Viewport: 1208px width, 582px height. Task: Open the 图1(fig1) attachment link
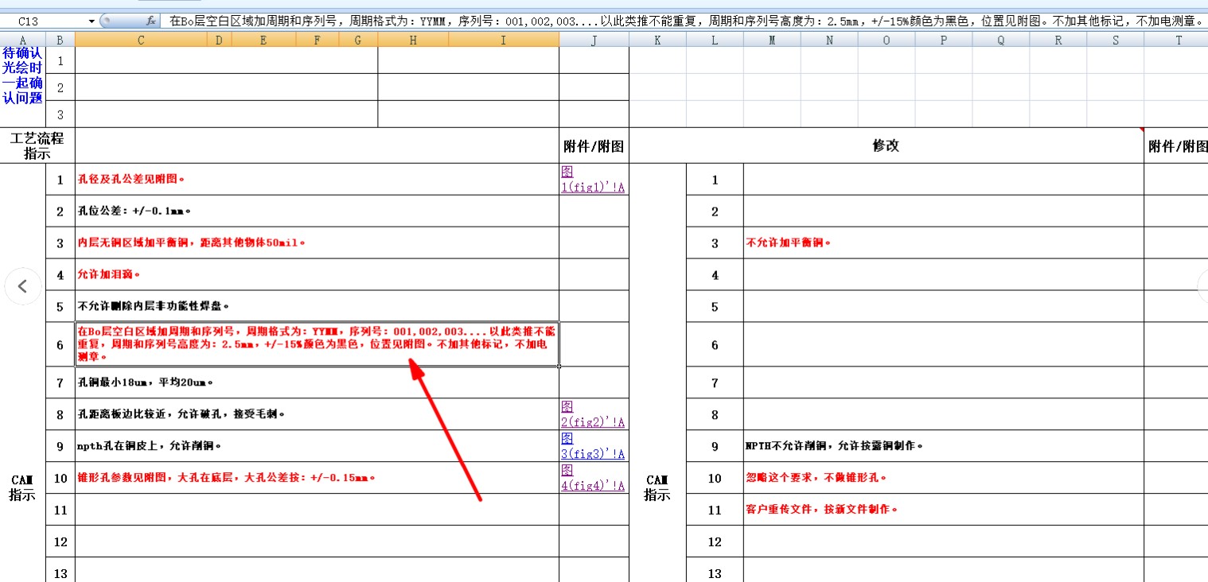(x=593, y=180)
